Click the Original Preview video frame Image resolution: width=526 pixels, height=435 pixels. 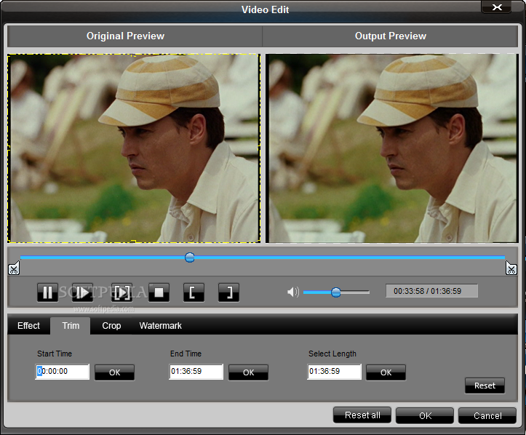[134, 148]
